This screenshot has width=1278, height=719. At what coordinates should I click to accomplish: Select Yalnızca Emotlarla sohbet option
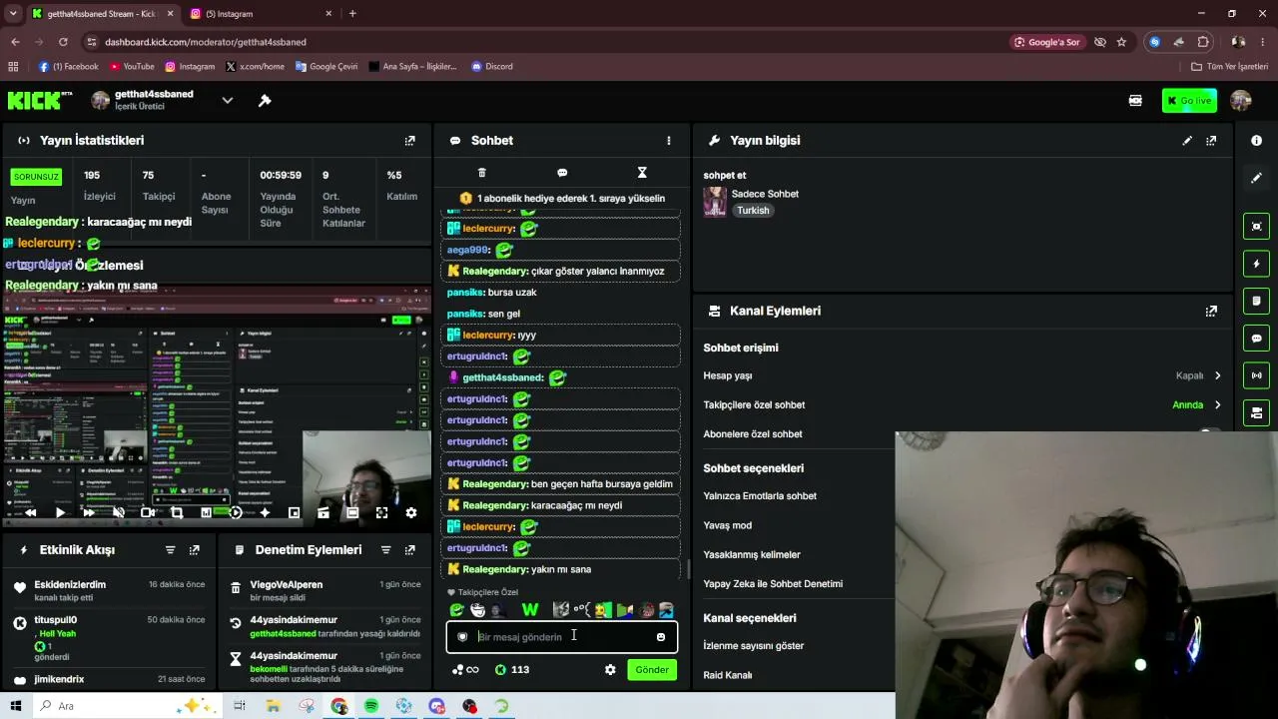[x=760, y=496]
